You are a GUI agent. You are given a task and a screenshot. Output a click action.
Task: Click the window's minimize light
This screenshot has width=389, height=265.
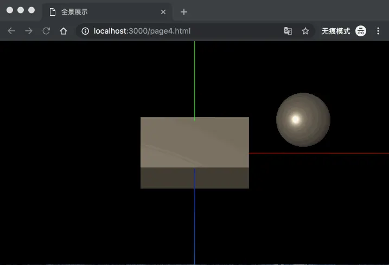click(x=21, y=10)
